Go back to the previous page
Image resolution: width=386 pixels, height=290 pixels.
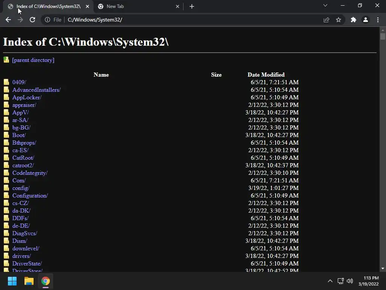(8, 20)
